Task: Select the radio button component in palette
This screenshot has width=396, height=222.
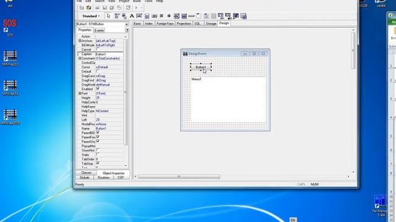Action: point(169,16)
